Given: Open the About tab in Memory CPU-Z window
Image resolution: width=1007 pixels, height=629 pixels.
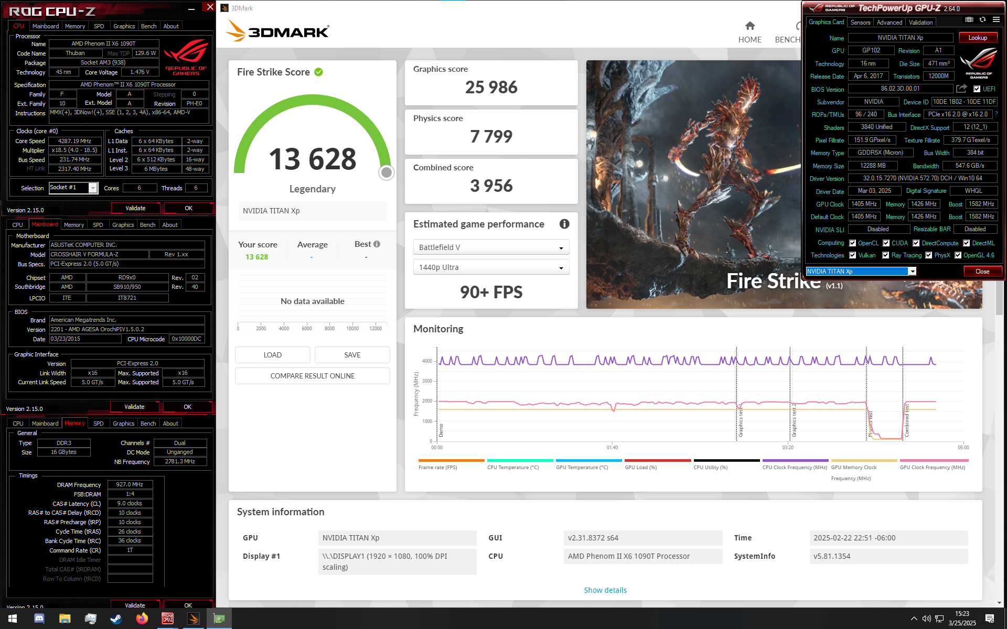Looking at the screenshot, I should click(x=170, y=424).
